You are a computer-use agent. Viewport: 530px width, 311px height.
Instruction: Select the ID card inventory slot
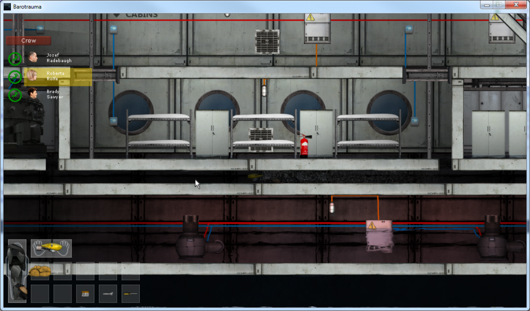85,293
